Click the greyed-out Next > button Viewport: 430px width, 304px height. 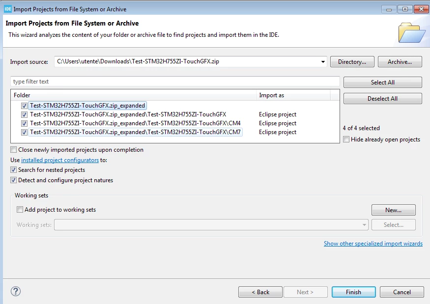click(306, 292)
